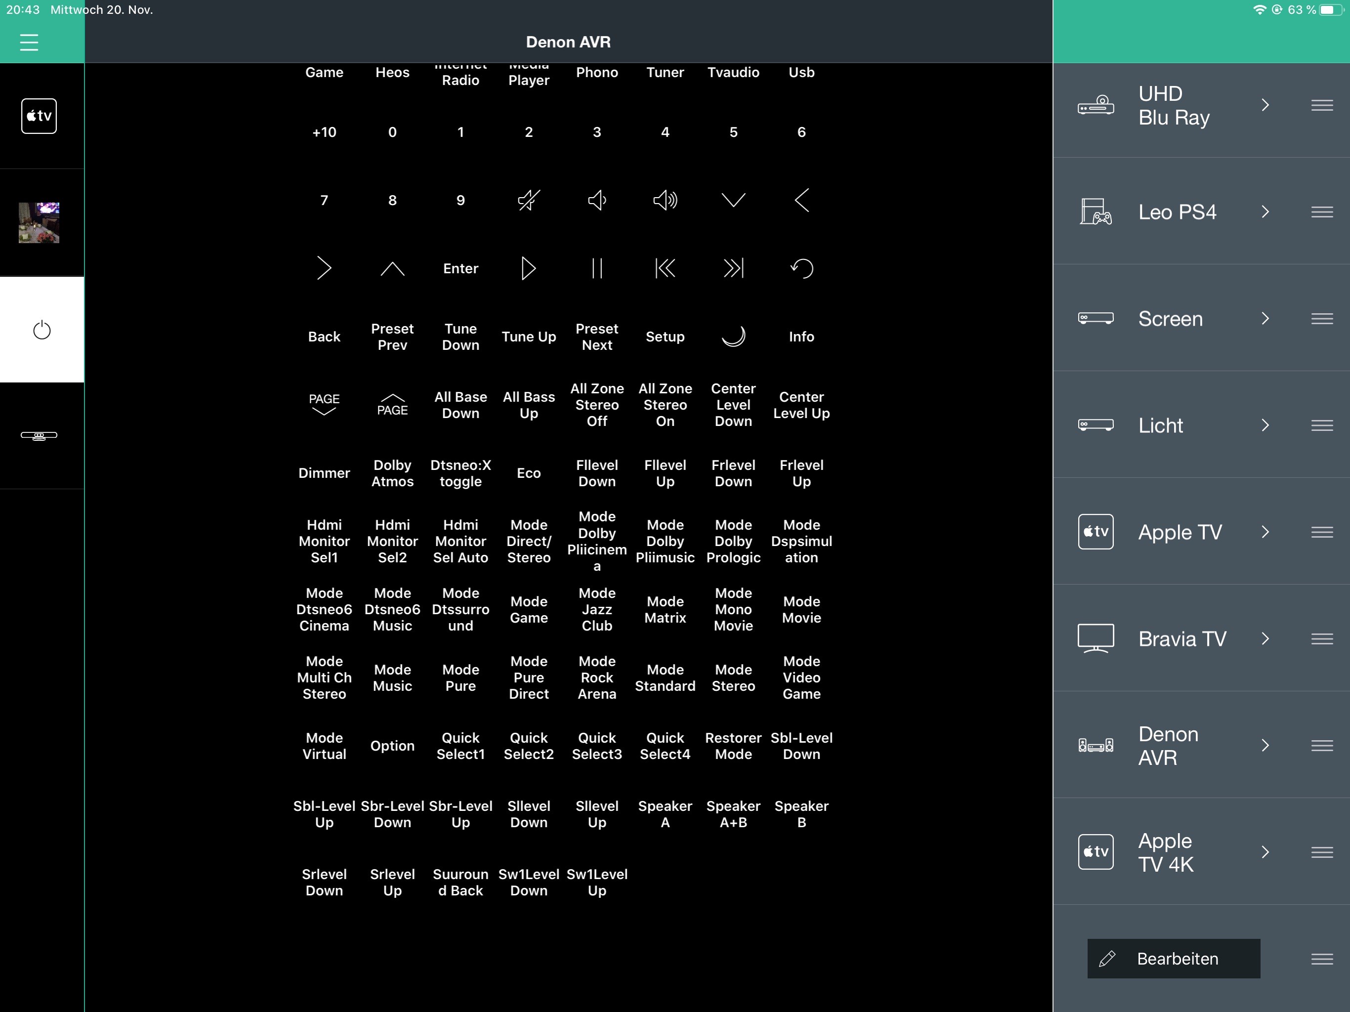This screenshot has width=1350, height=1012.
Task: Select the power icon in the left sidebar
Action: (42, 330)
